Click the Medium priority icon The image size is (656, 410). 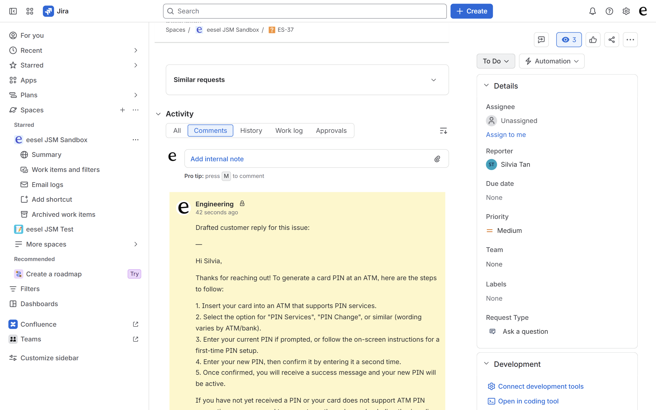(x=490, y=231)
